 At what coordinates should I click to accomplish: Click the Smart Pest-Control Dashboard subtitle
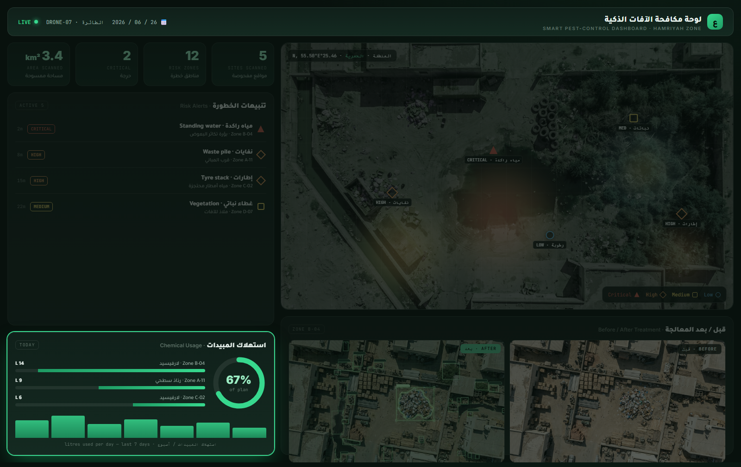pyautogui.click(x=622, y=29)
